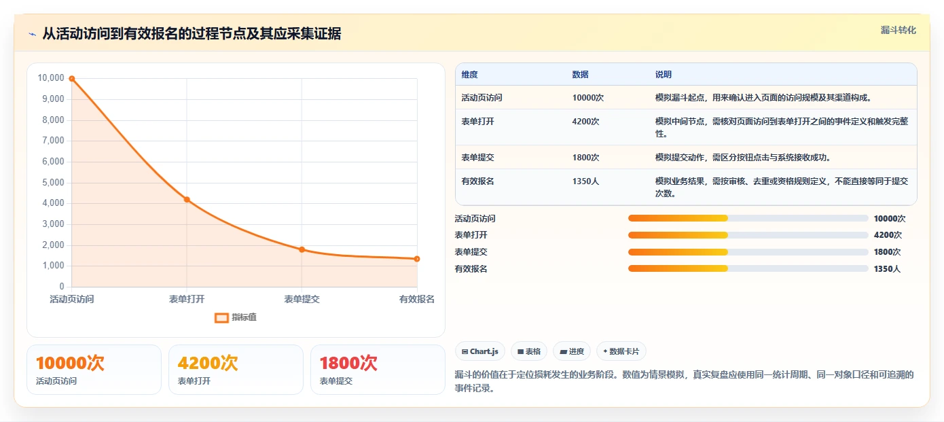Click the 表单提交 progress bar
944x422 pixels.
(x=748, y=251)
